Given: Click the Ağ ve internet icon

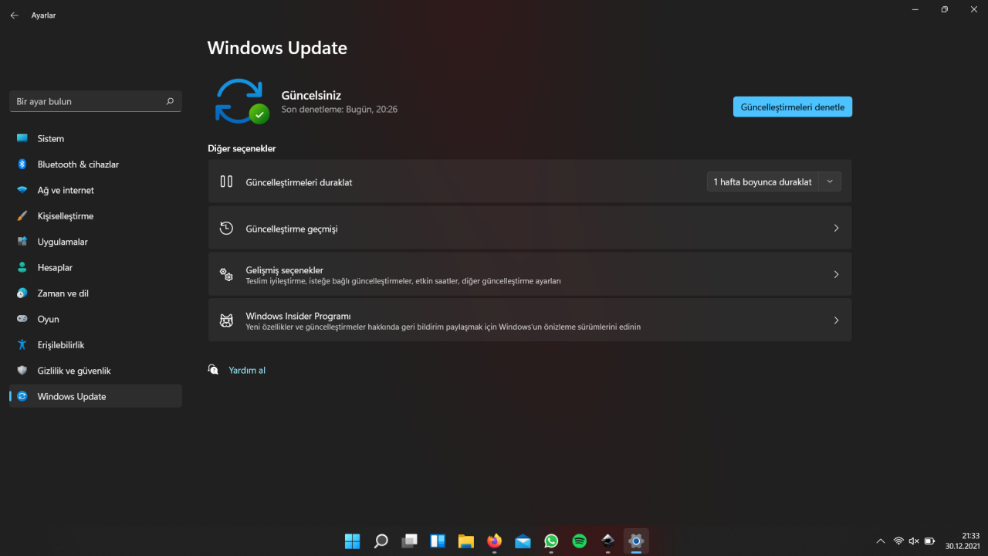Looking at the screenshot, I should (x=22, y=190).
